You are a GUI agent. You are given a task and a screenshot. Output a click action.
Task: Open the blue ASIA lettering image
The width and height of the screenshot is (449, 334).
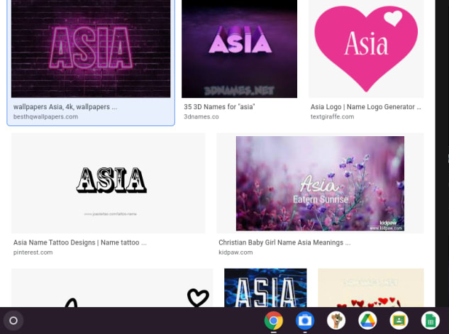pos(265,288)
